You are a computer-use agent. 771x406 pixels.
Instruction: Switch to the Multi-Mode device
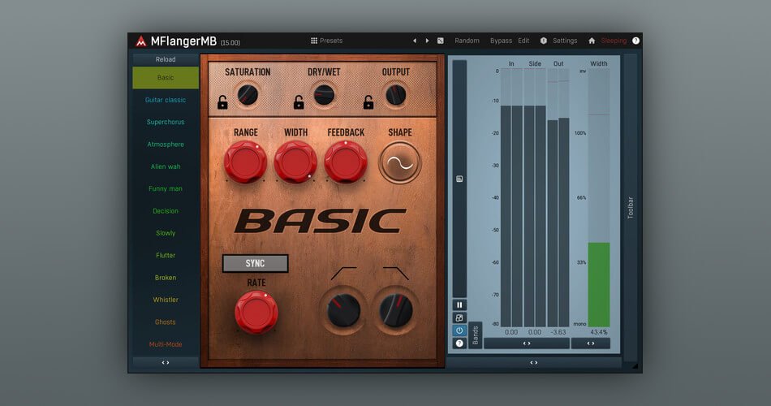[x=166, y=344]
